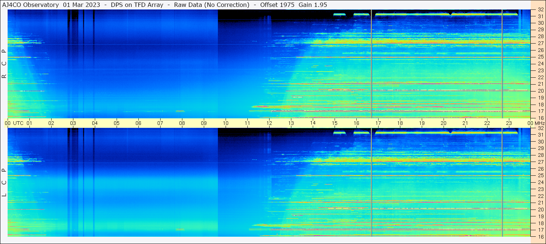Pick the 05 hour mark on the UTC axis
Viewport: 546px width, 244px height.
[x=117, y=123]
